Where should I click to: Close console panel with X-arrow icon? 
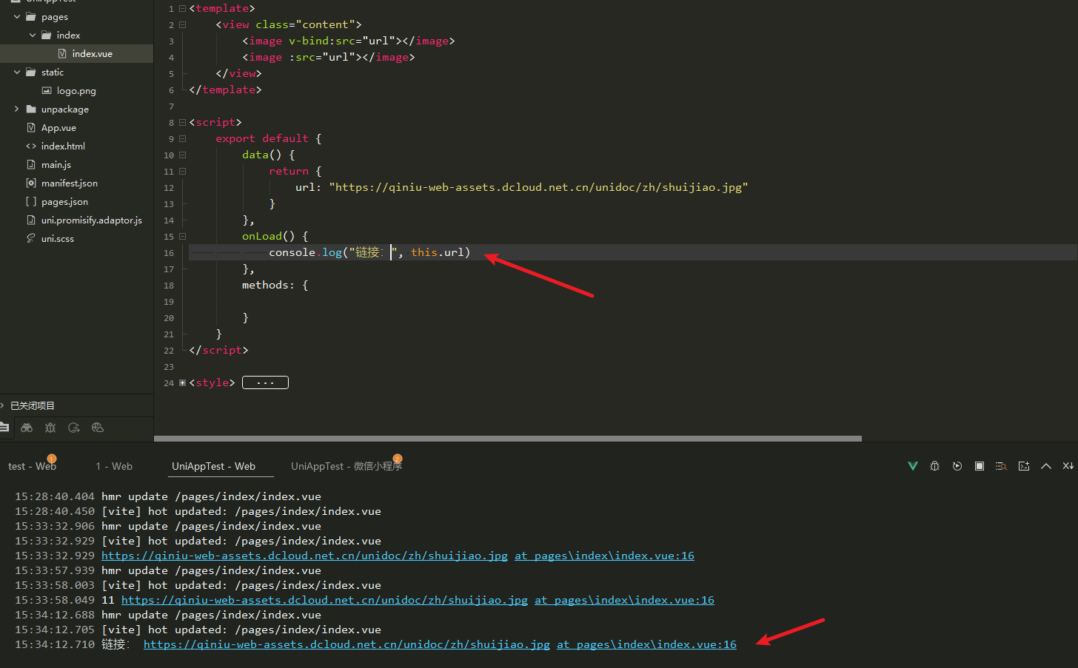click(x=1068, y=466)
